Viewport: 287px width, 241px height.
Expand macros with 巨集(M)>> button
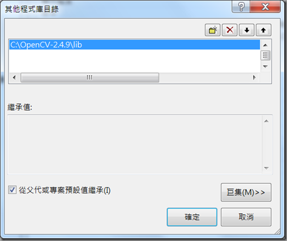pos(246,192)
